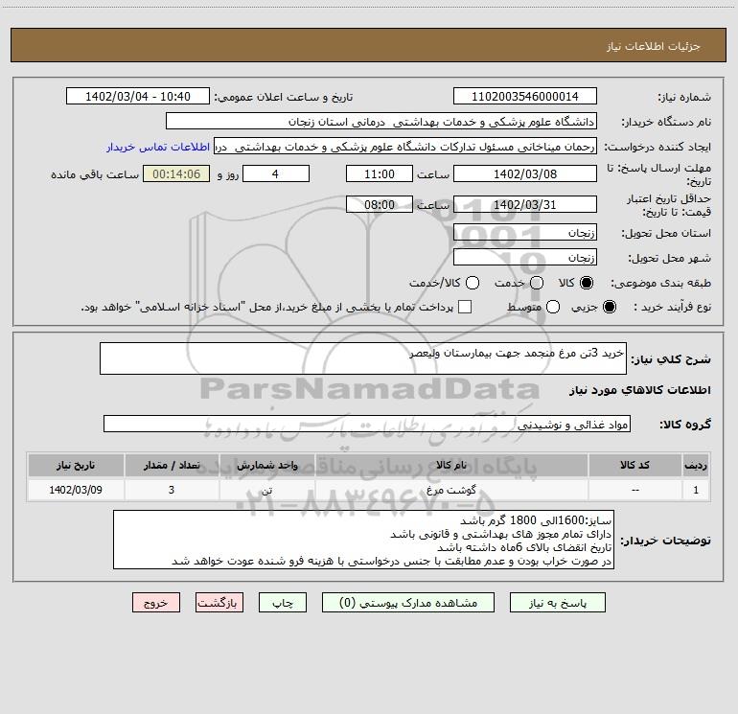Click the validity time field 08:00

380,204
